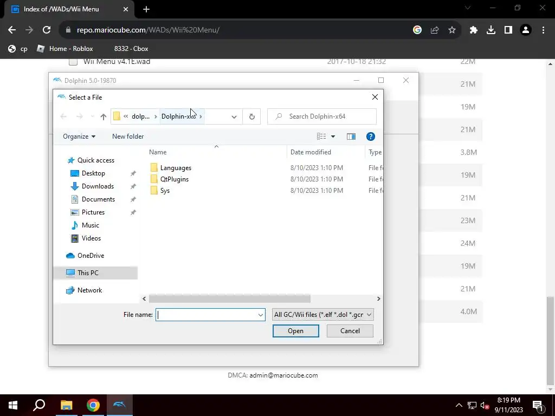
Task: Open the cp bookmark
Action: tap(18, 49)
